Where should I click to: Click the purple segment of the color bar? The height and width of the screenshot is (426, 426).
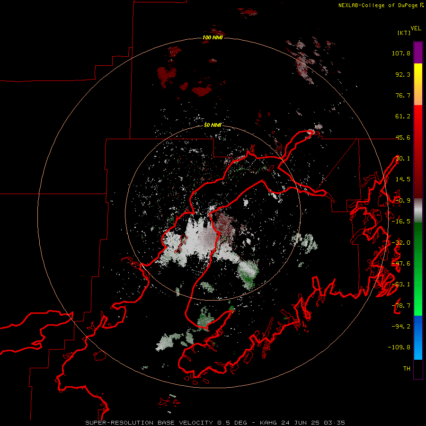point(418,53)
